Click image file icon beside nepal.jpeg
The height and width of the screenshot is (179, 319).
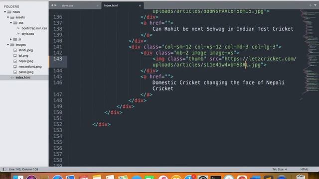click(x=15, y=61)
